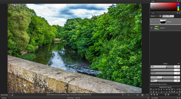
Task: Open the layers hamburger options menu
Action: pyautogui.click(x=179, y=95)
